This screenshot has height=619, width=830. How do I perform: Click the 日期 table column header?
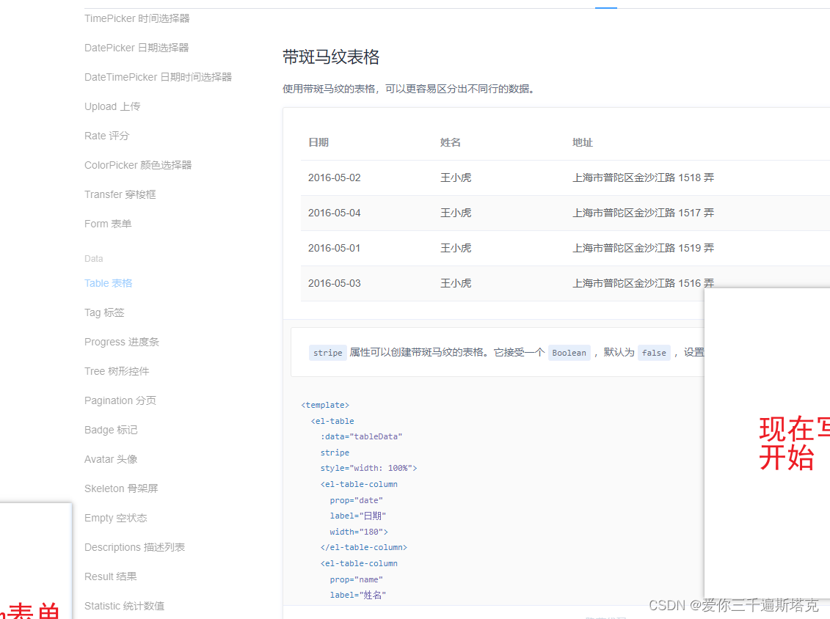tap(318, 142)
